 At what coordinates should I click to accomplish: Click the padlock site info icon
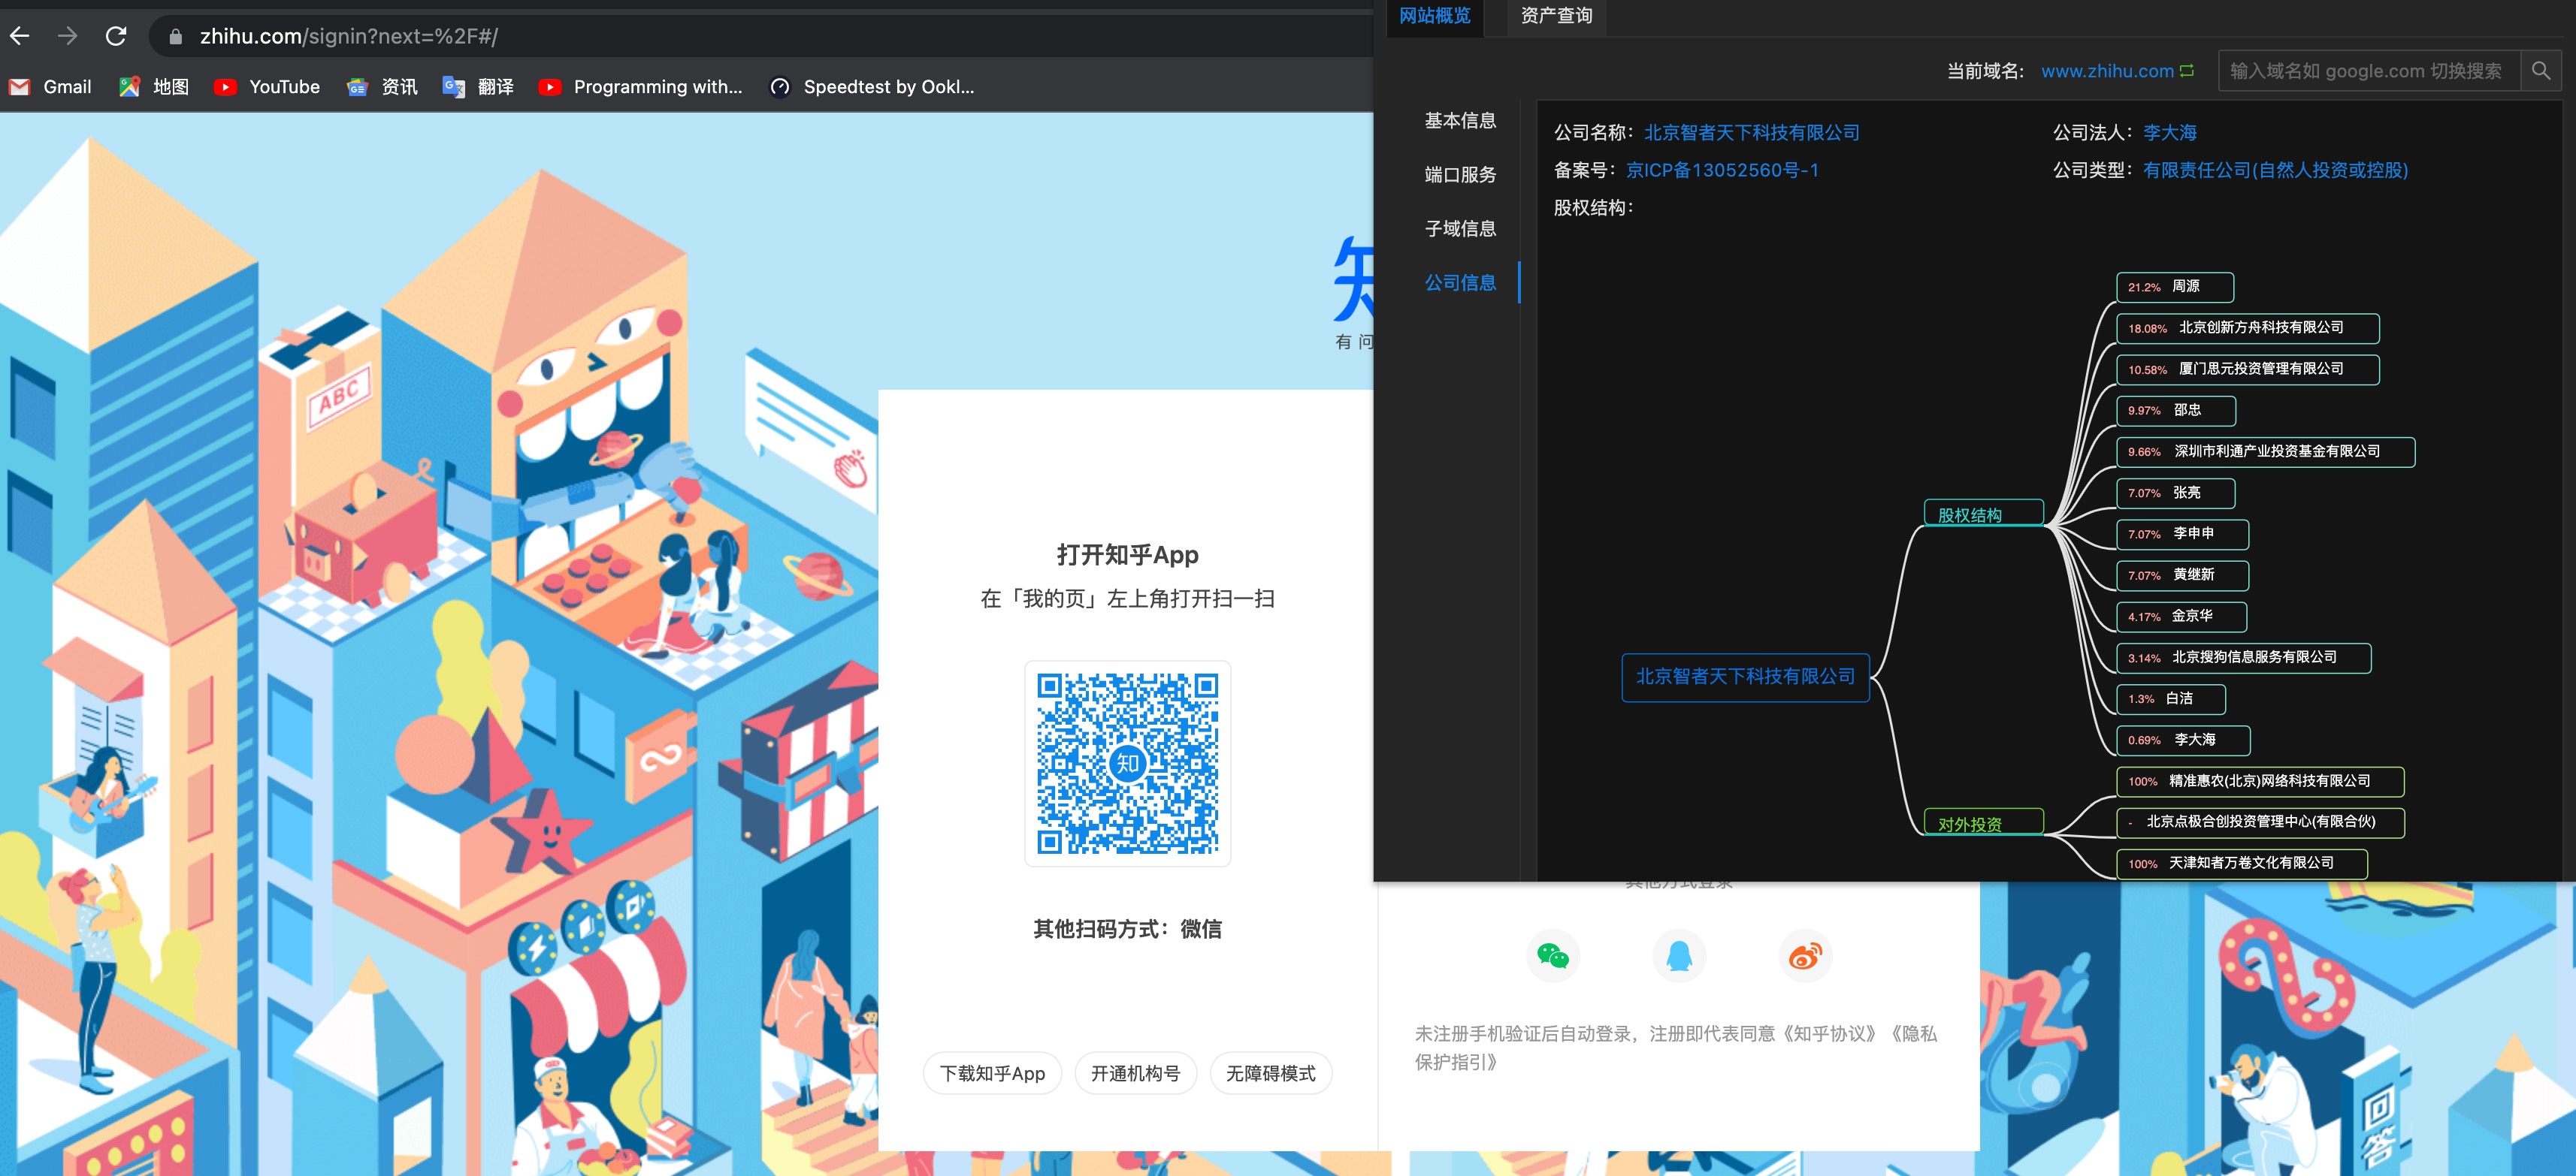176,37
